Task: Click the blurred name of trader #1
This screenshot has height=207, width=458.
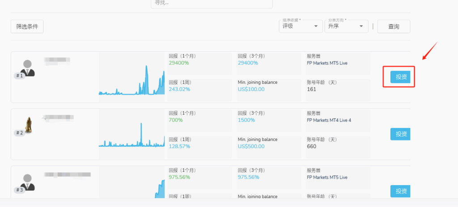Action: pyautogui.click(x=57, y=60)
